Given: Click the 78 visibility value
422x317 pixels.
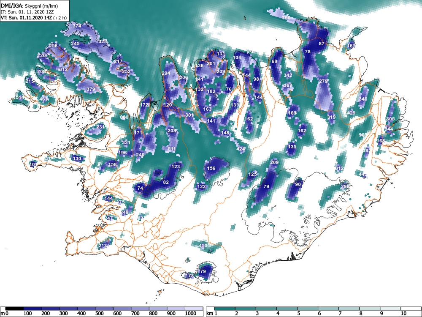Looking at the screenshot, I should (308, 52).
